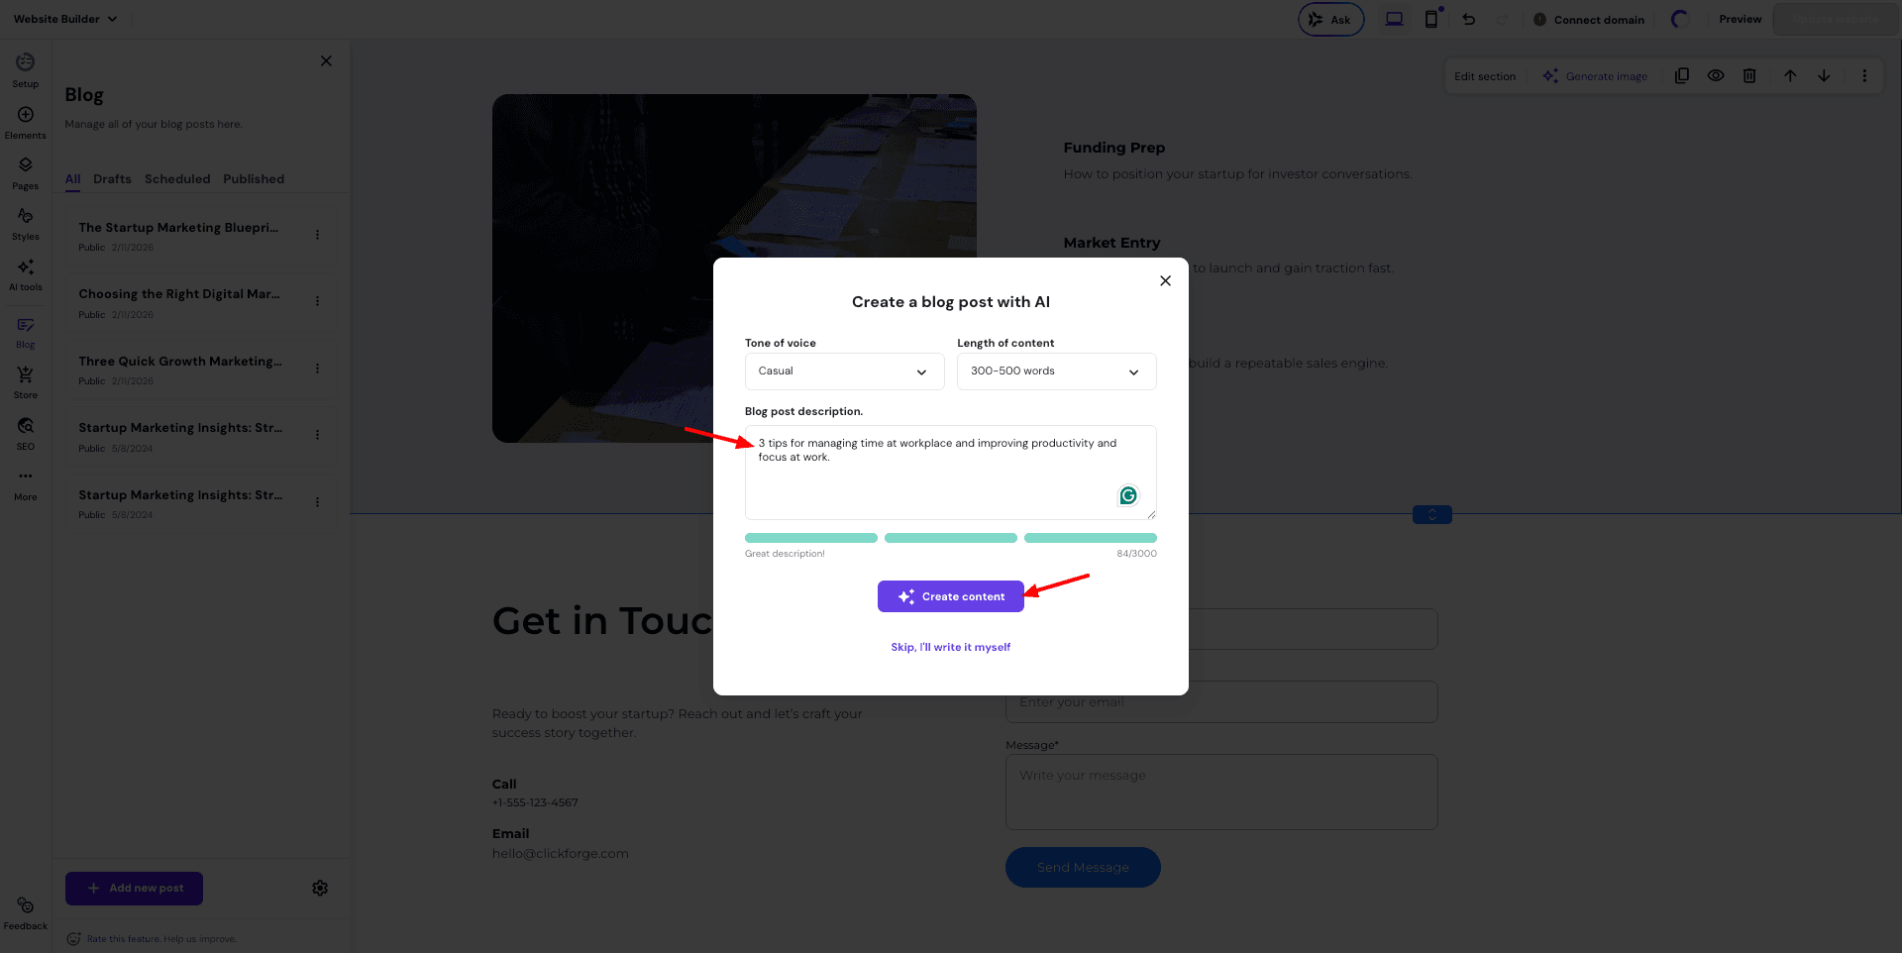
Task: Expand the Tone of voice dropdown
Action: (844, 371)
